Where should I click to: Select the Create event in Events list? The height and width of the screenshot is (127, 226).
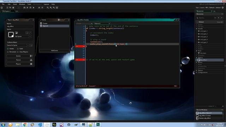(x=54, y=23)
